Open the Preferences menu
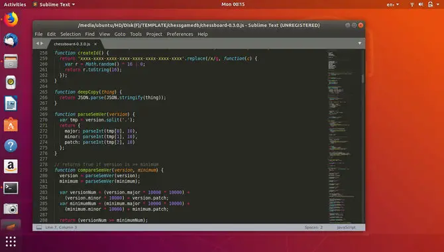The image size is (444, 252). (180, 34)
